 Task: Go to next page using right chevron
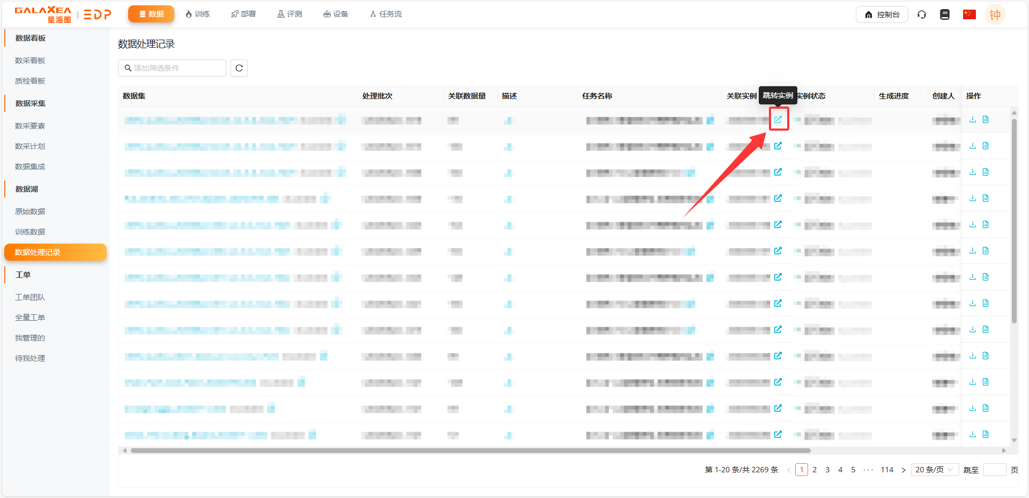(904, 470)
